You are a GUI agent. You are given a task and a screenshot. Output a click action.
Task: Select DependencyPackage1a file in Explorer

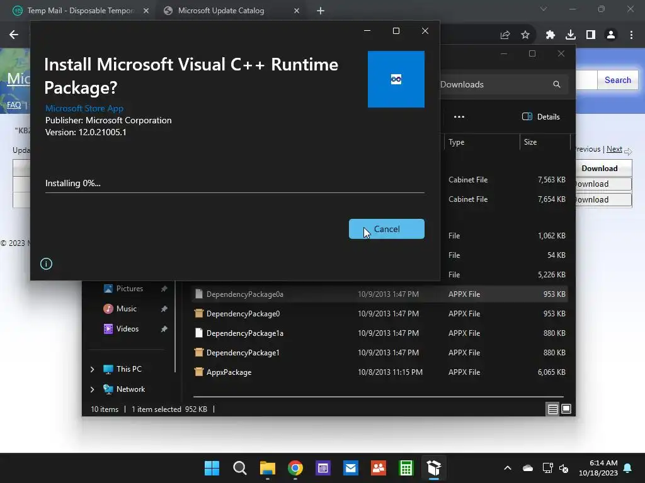click(x=380, y=333)
